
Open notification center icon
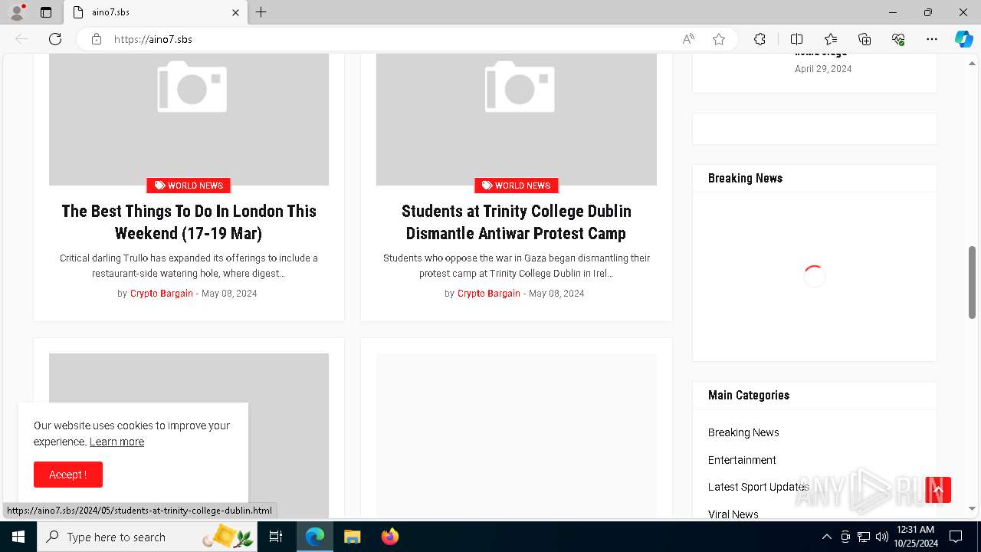[x=956, y=537]
